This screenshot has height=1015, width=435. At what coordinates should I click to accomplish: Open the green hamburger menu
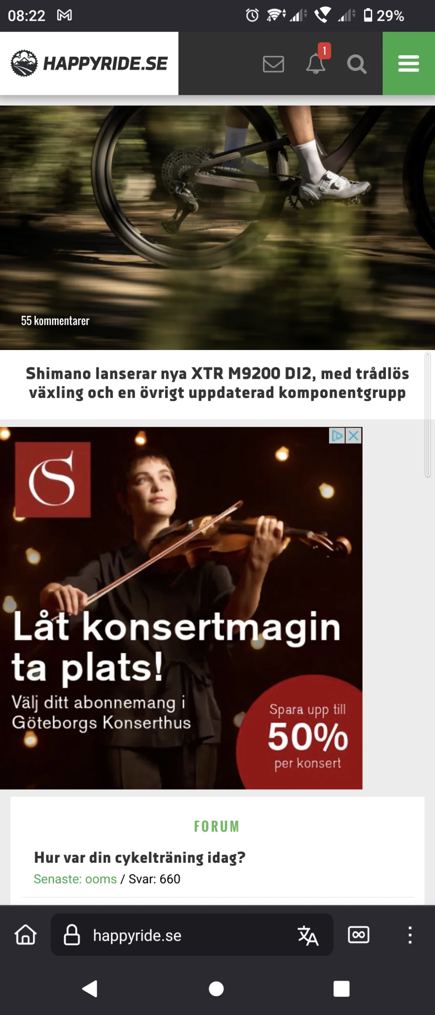click(409, 64)
